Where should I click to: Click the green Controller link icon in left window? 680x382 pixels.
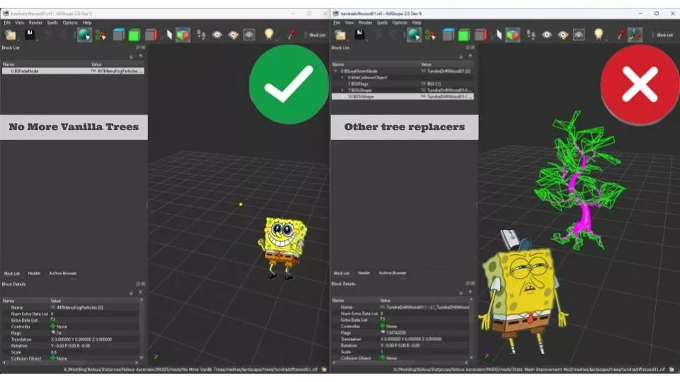tap(53, 327)
